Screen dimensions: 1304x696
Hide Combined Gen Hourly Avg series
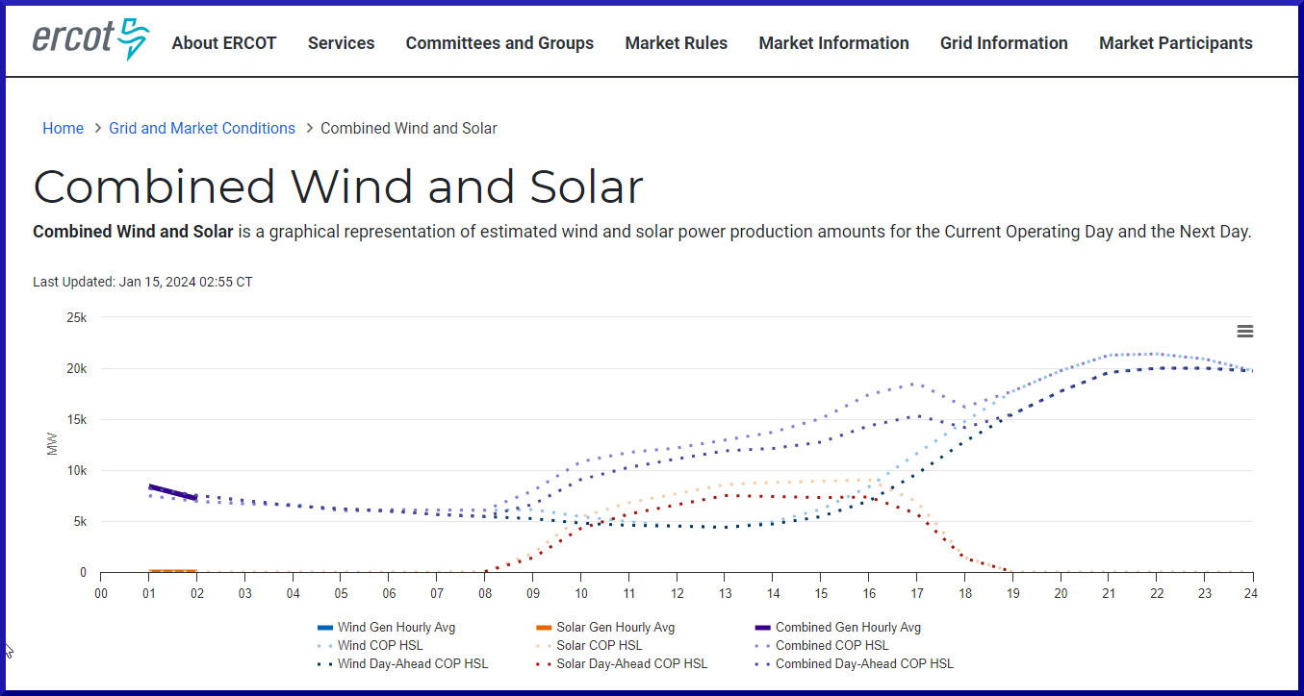click(847, 628)
